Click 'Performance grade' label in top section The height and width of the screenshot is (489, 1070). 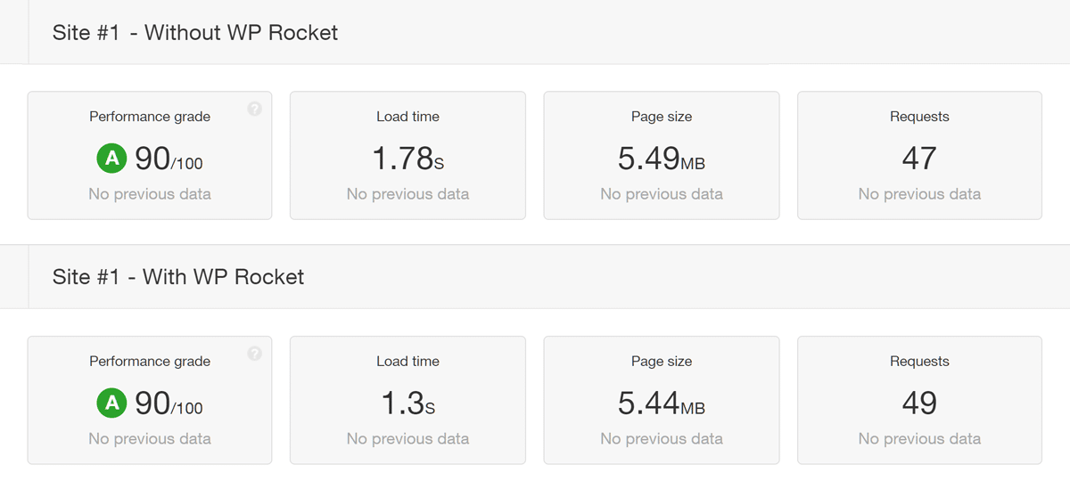(x=150, y=117)
